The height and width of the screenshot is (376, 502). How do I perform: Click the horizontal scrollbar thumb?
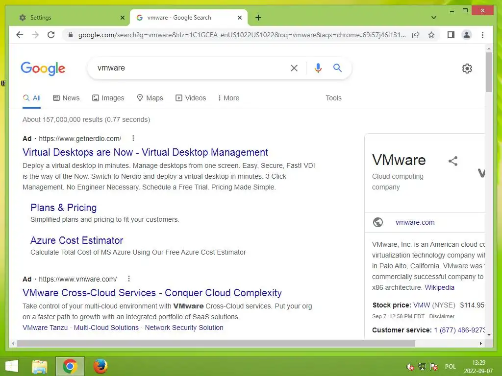click(216, 343)
